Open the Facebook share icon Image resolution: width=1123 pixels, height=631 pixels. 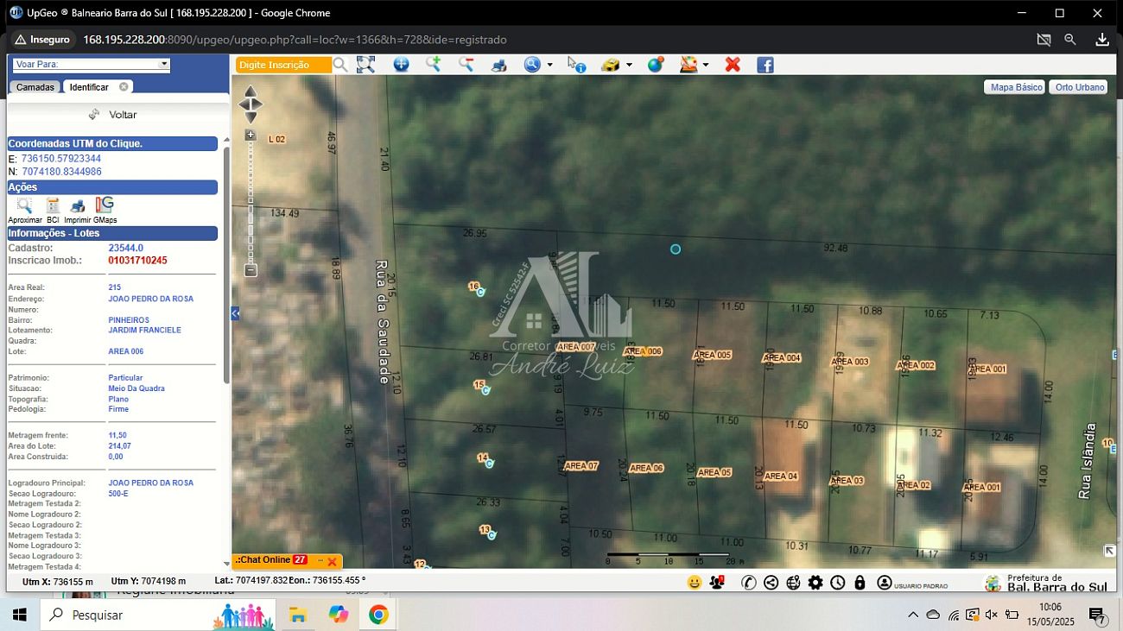[765, 65]
